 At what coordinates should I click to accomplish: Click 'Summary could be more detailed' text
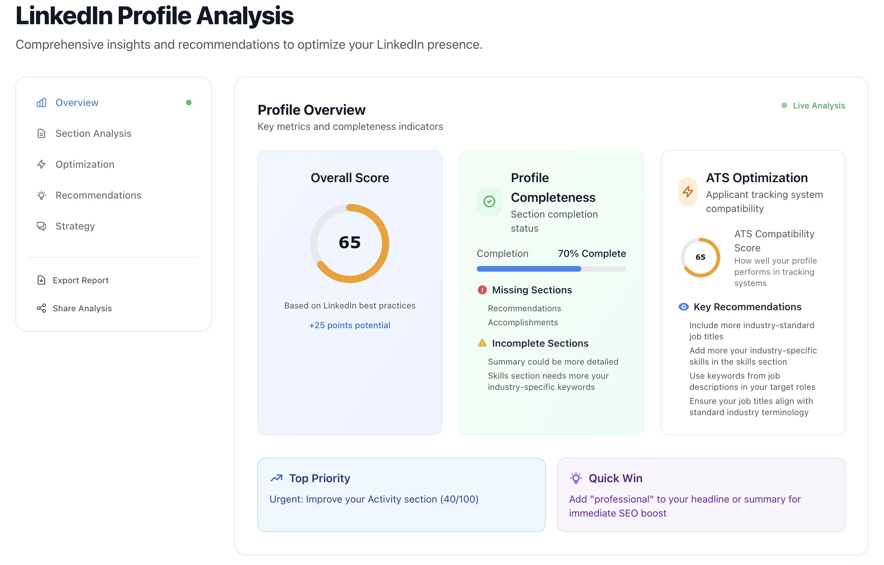click(553, 361)
